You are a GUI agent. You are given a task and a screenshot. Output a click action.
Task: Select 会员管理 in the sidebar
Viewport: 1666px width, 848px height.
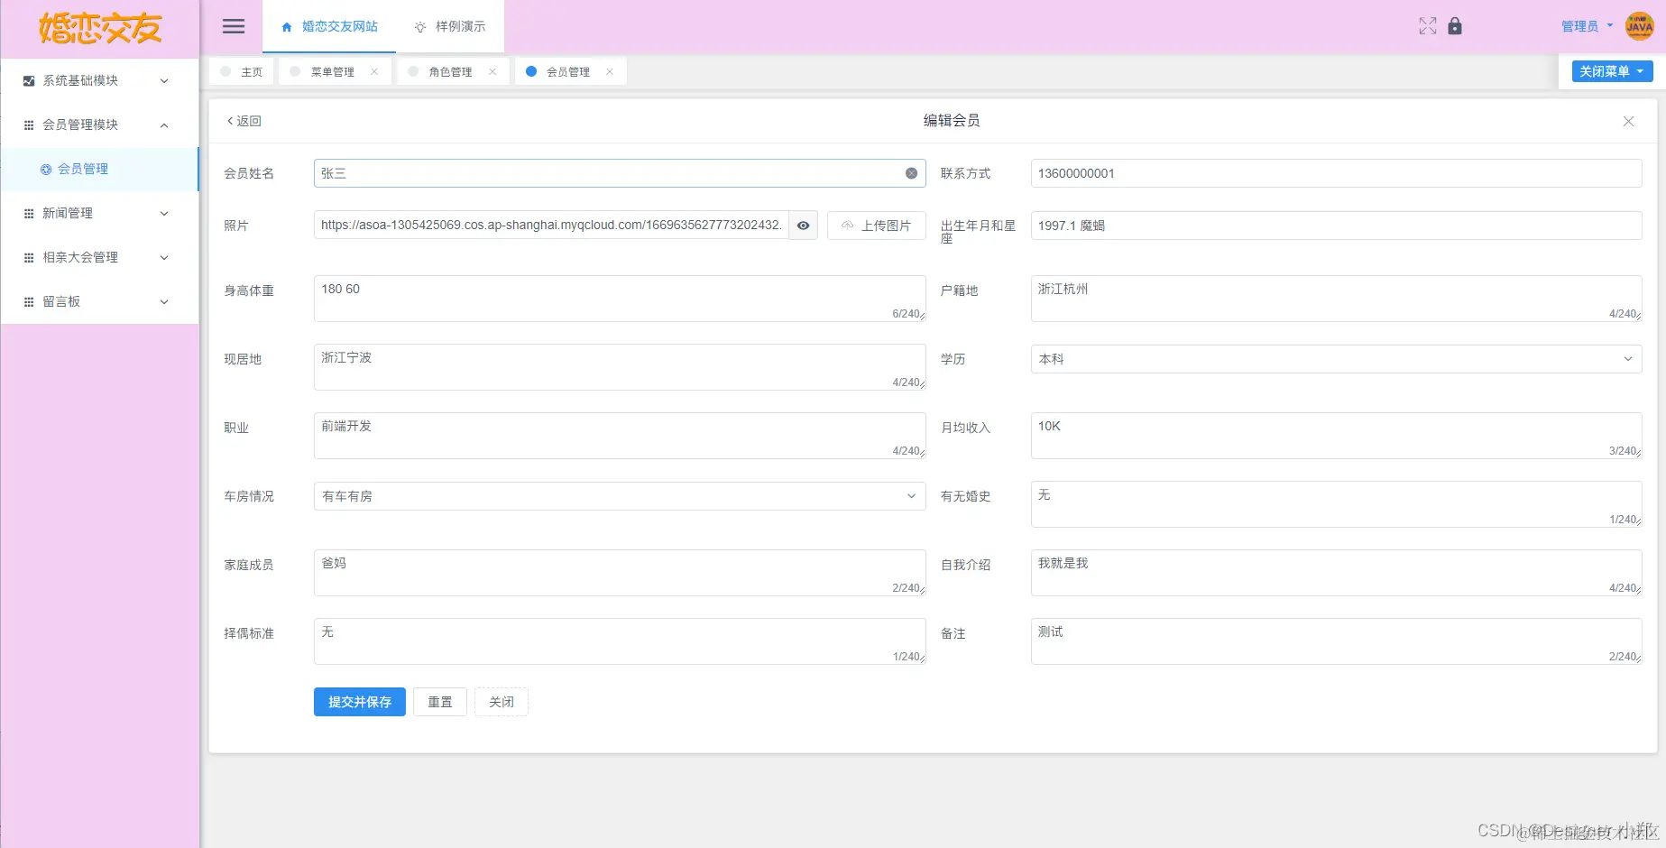point(99,169)
